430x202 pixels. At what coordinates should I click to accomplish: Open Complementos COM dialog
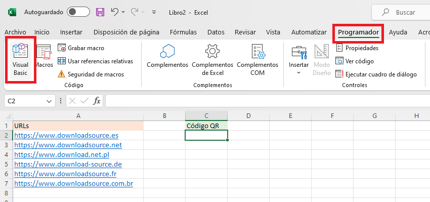pyautogui.click(x=257, y=60)
